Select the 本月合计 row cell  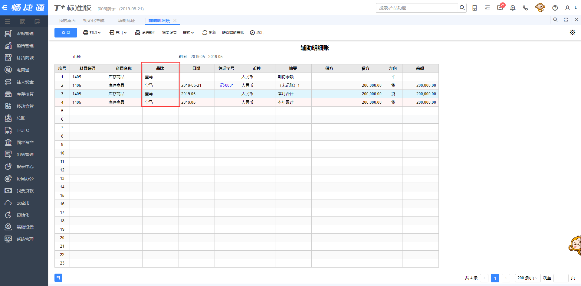[x=293, y=94]
